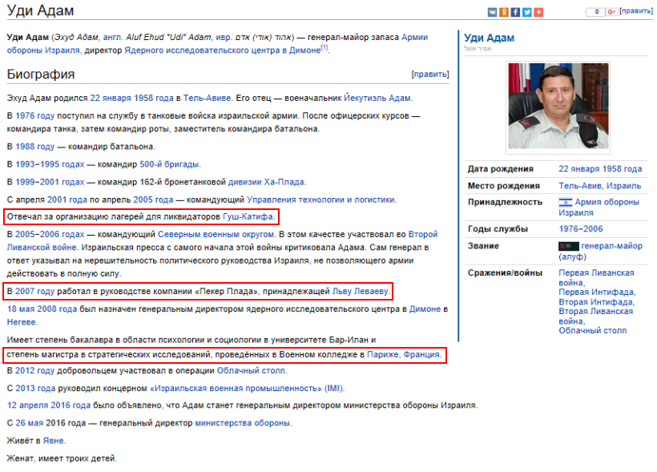Click the Israeli flag icon in infobox
Viewport: 657px width, 472px height.
point(565,203)
